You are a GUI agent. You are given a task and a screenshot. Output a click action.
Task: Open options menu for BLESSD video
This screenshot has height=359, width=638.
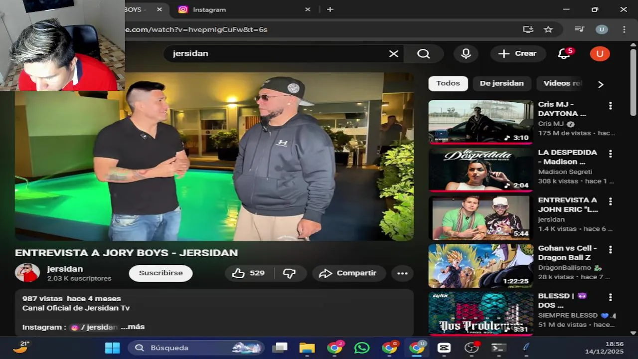click(610, 297)
